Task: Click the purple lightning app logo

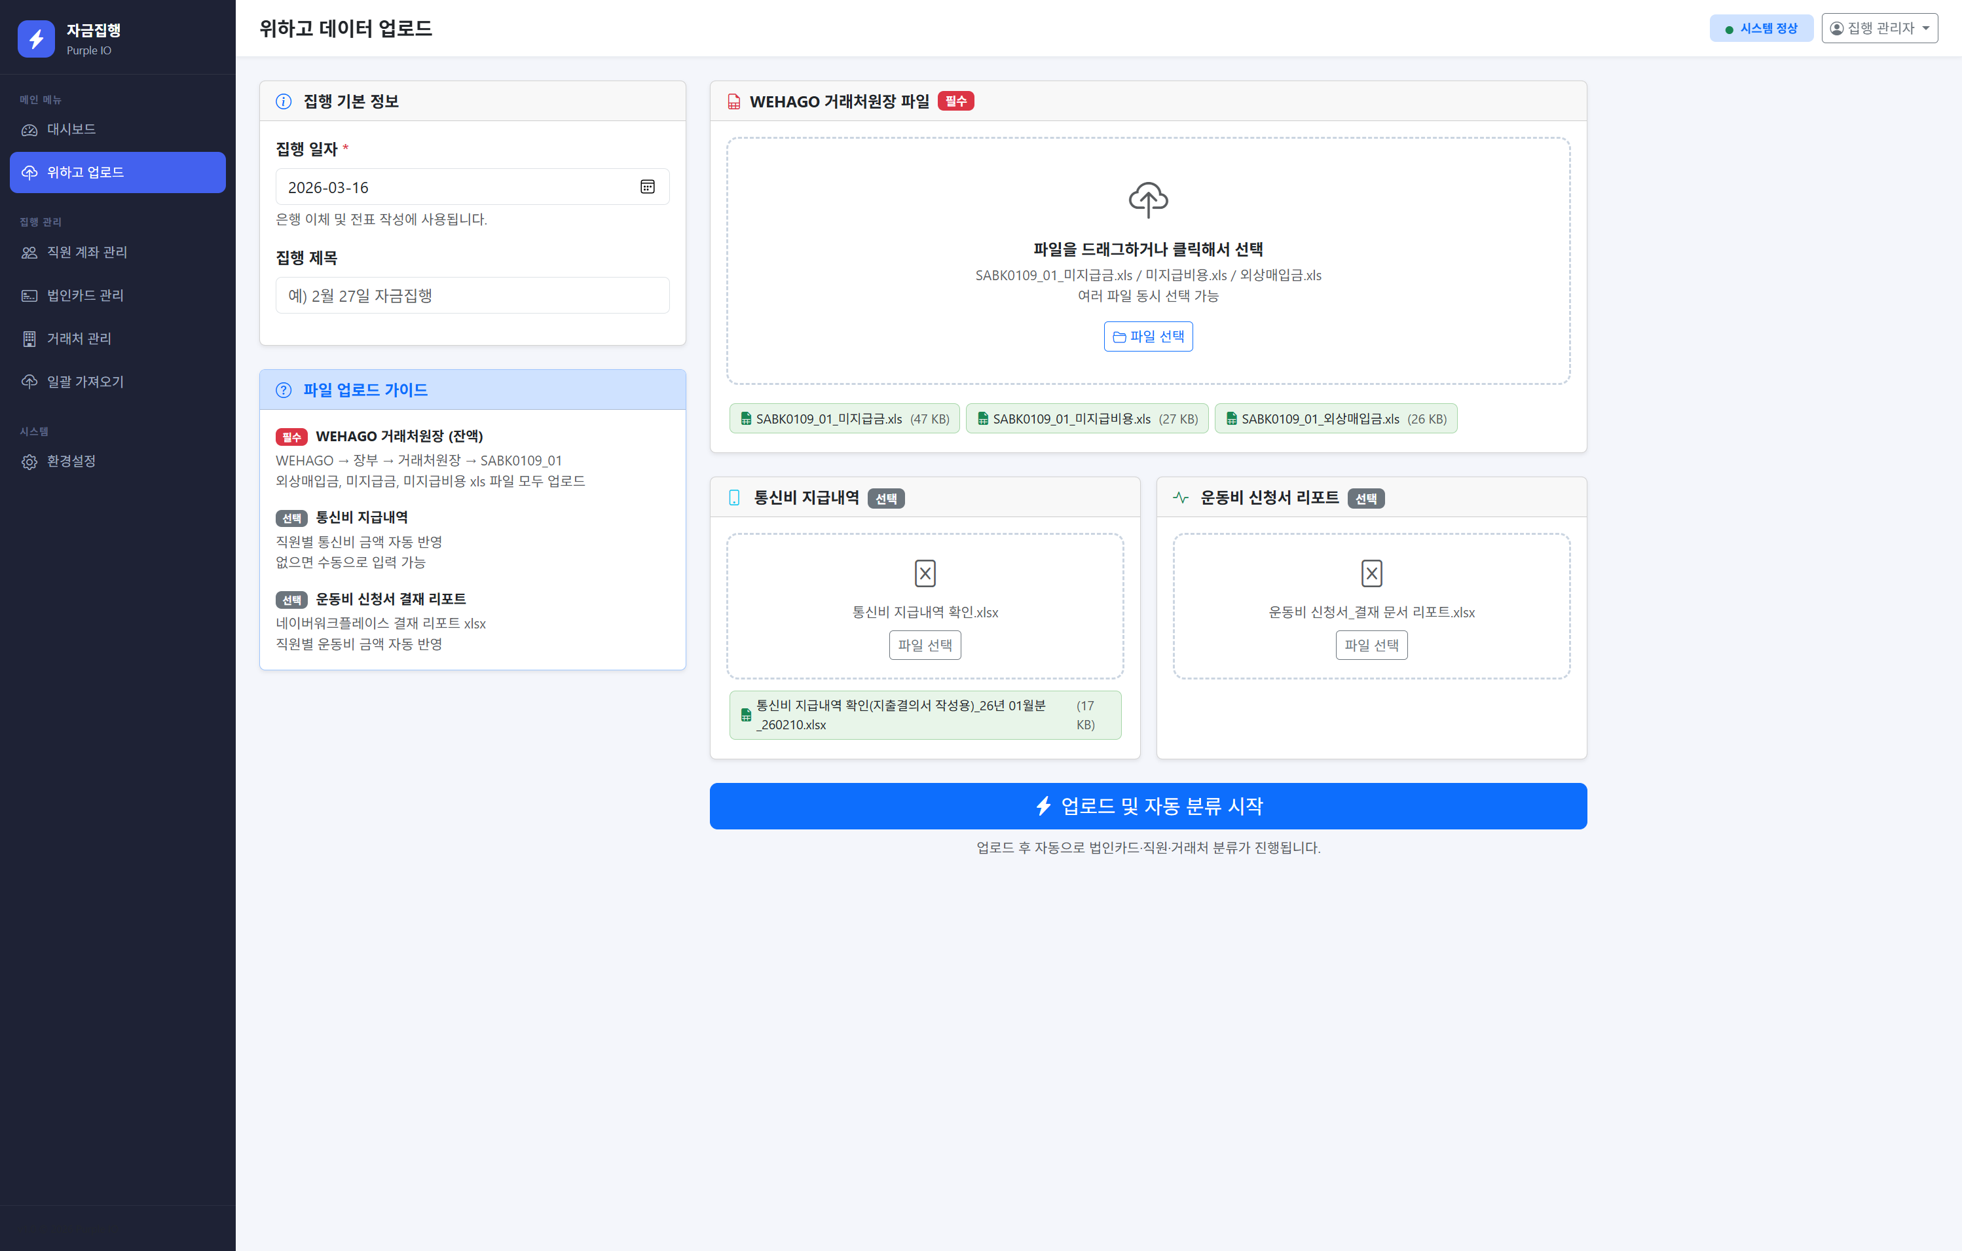Action: pos(36,38)
